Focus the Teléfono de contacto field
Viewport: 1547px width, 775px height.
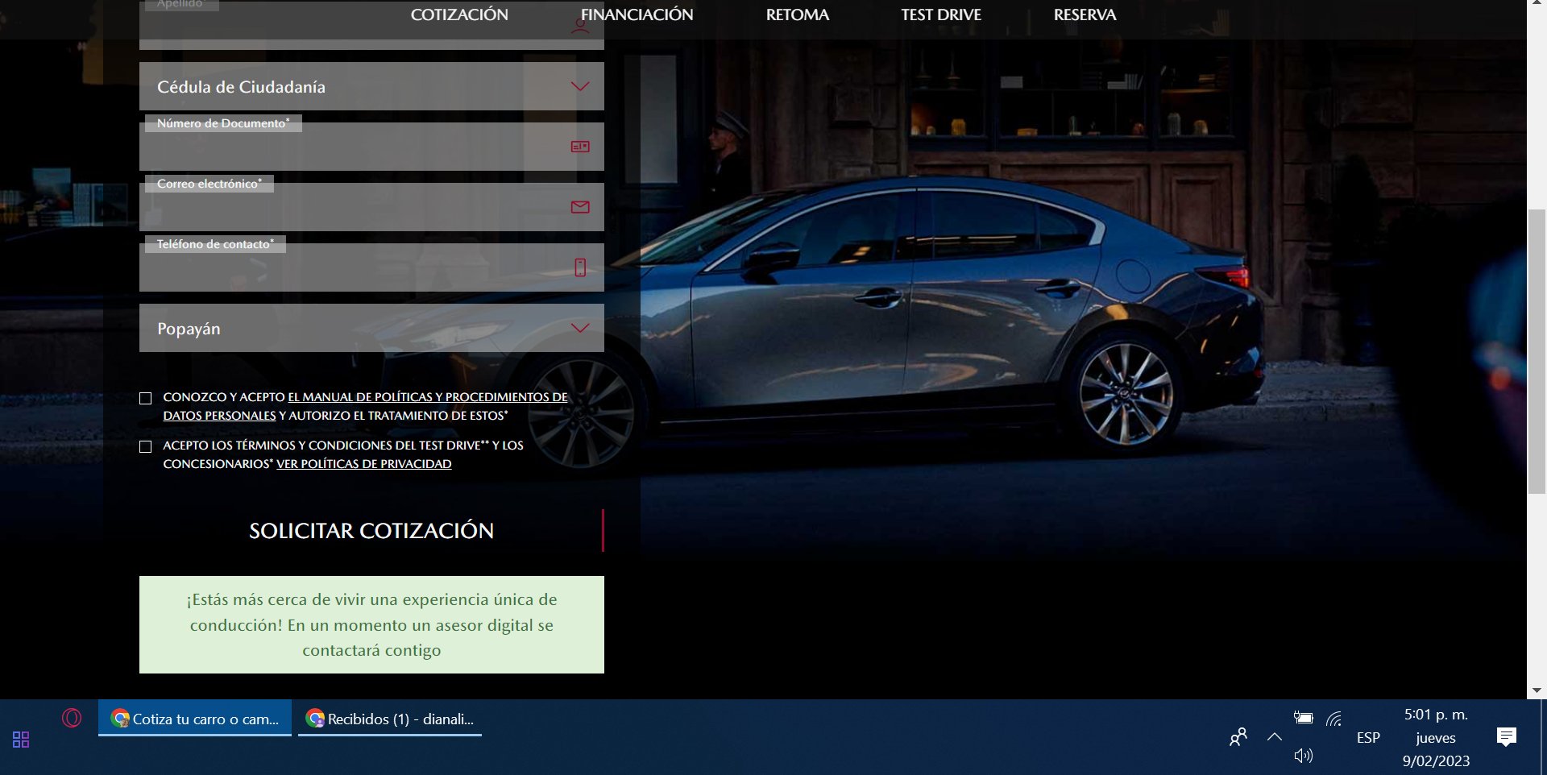tap(371, 267)
